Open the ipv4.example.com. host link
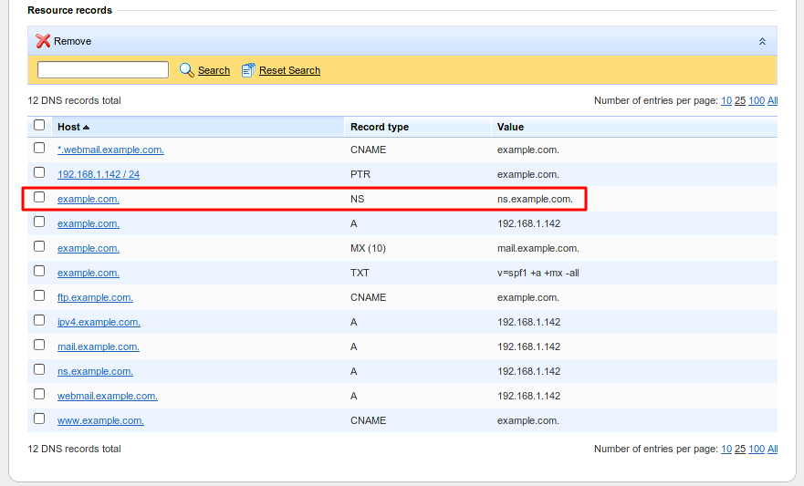The height and width of the screenshot is (486, 804). 99,322
